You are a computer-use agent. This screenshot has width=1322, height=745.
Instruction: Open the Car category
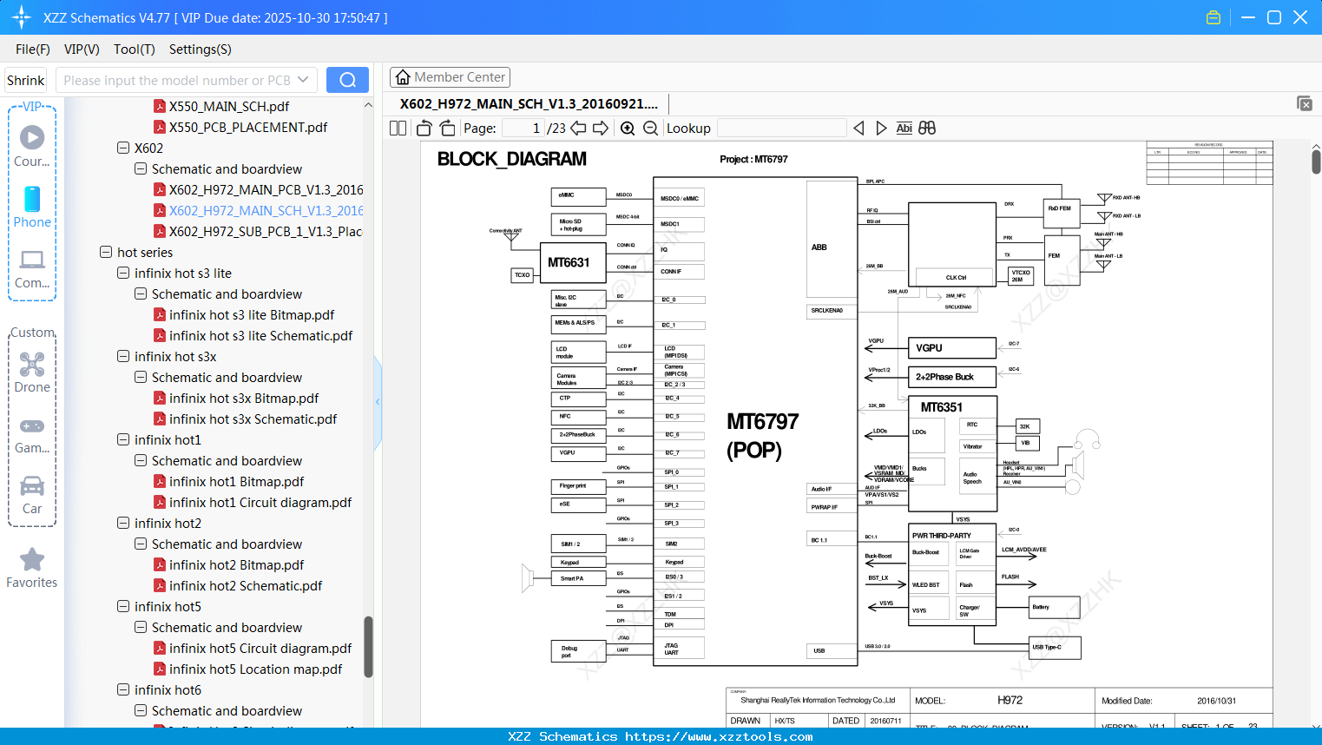(x=32, y=495)
